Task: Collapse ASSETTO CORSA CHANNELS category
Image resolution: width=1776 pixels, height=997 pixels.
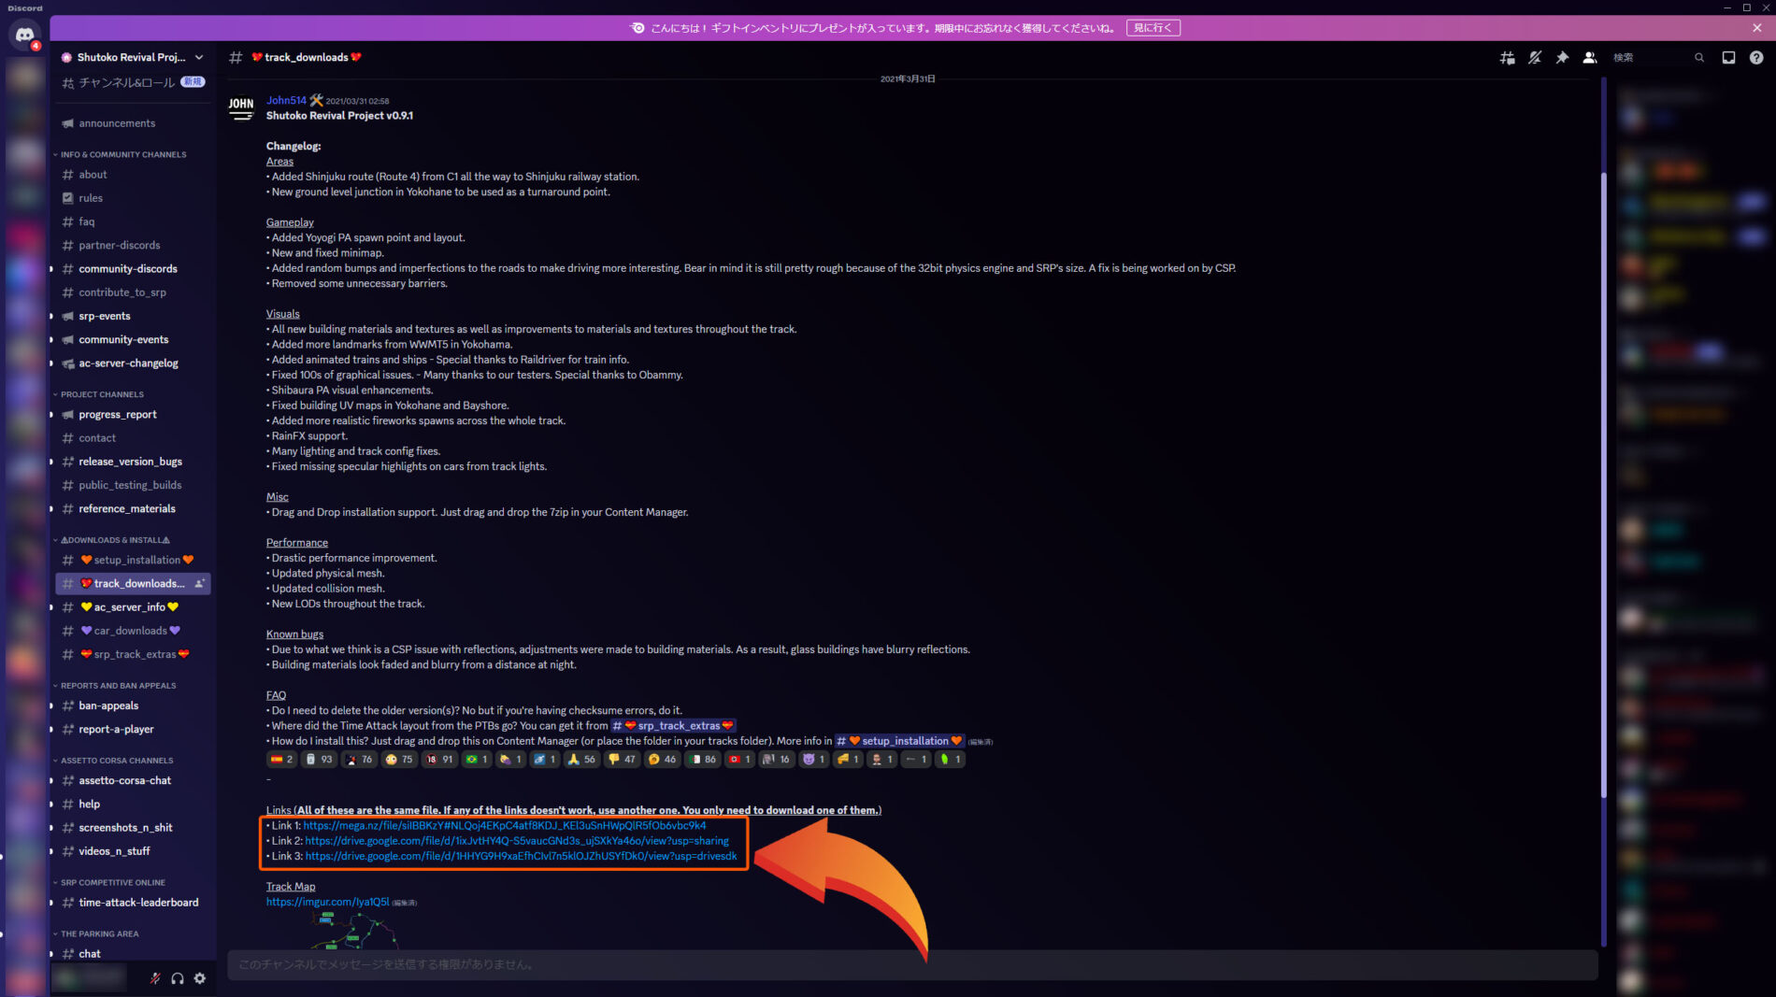Action: [x=113, y=761]
